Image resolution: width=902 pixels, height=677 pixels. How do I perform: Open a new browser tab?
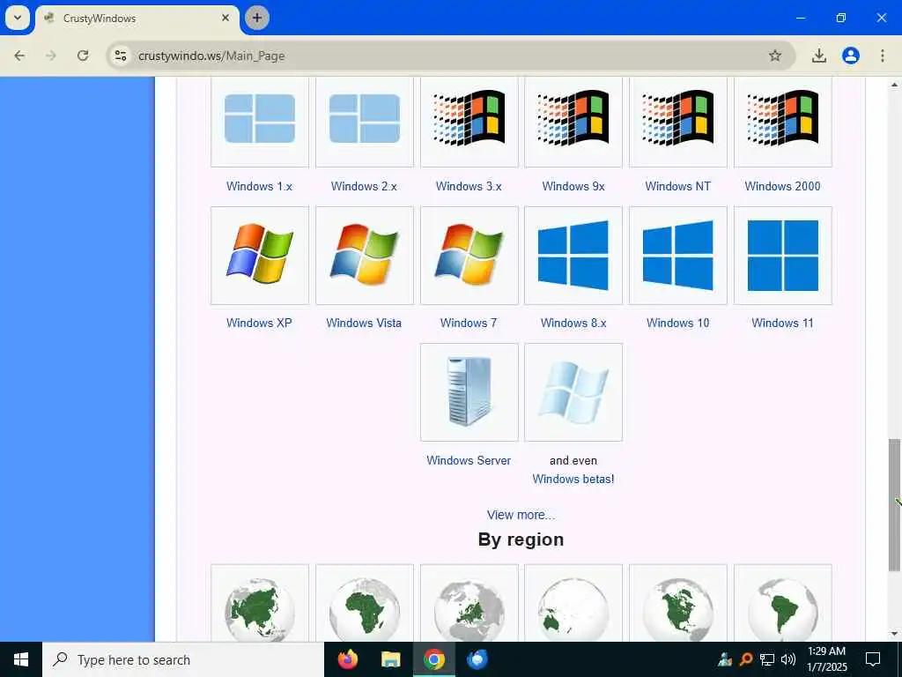(x=257, y=18)
